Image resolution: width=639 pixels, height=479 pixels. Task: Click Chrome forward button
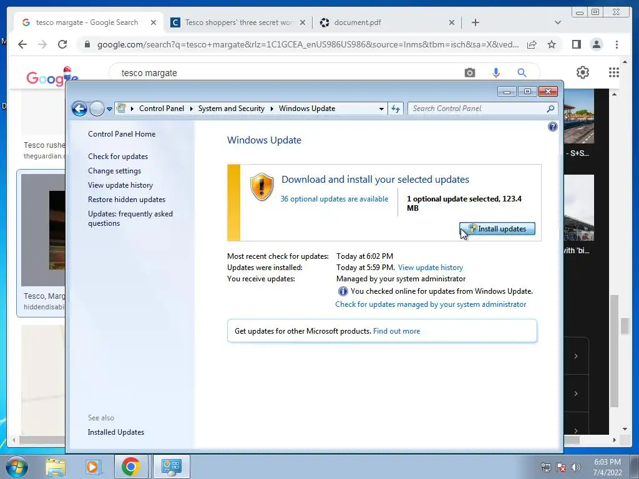pos(42,44)
